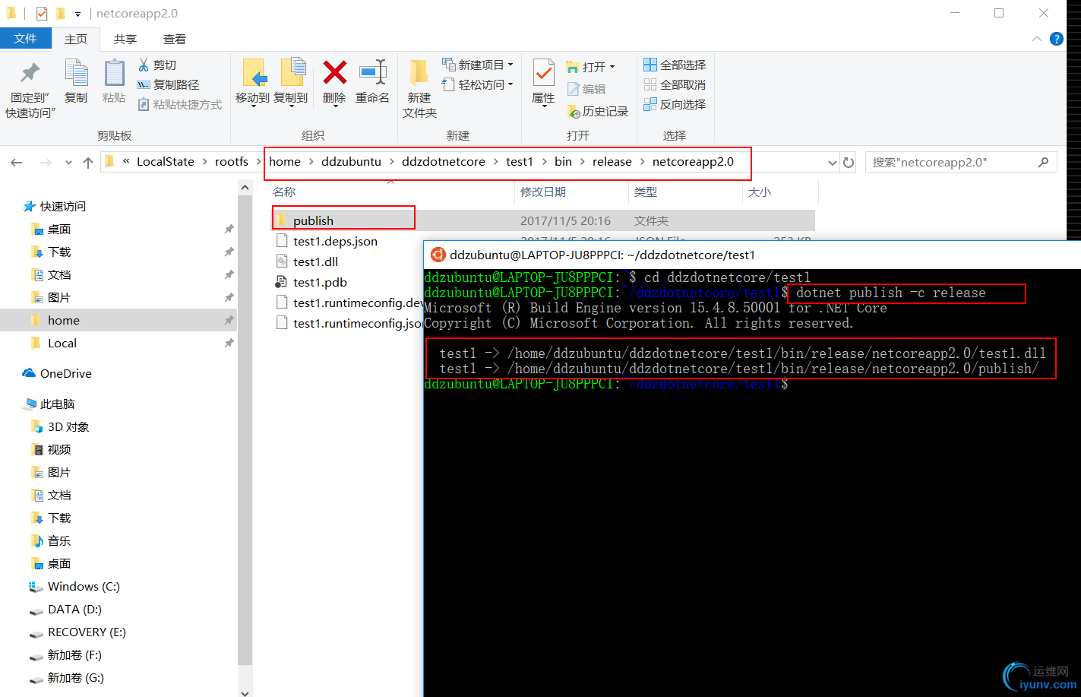1081x697 pixels.
Task: Navigate to test1 in breadcrumb
Action: tap(520, 162)
